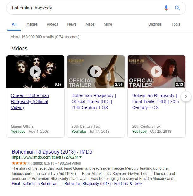Click the results count text

[x=45, y=37]
